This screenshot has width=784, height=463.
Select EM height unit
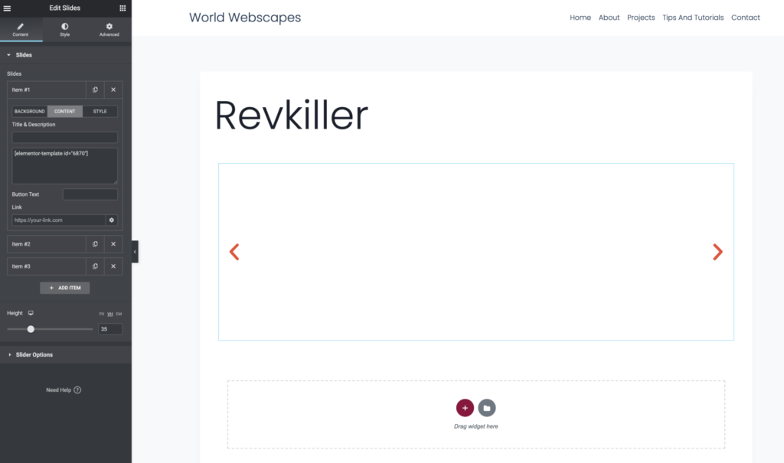coord(119,314)
